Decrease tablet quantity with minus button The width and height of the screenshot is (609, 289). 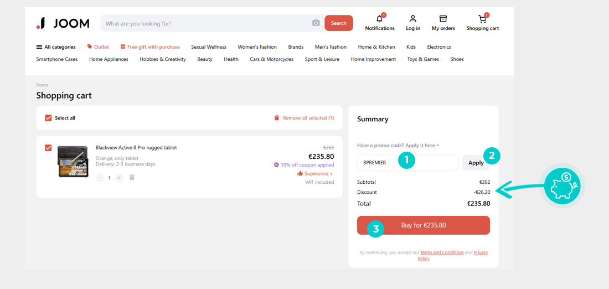pyautogui.click(x=100, y=178)
